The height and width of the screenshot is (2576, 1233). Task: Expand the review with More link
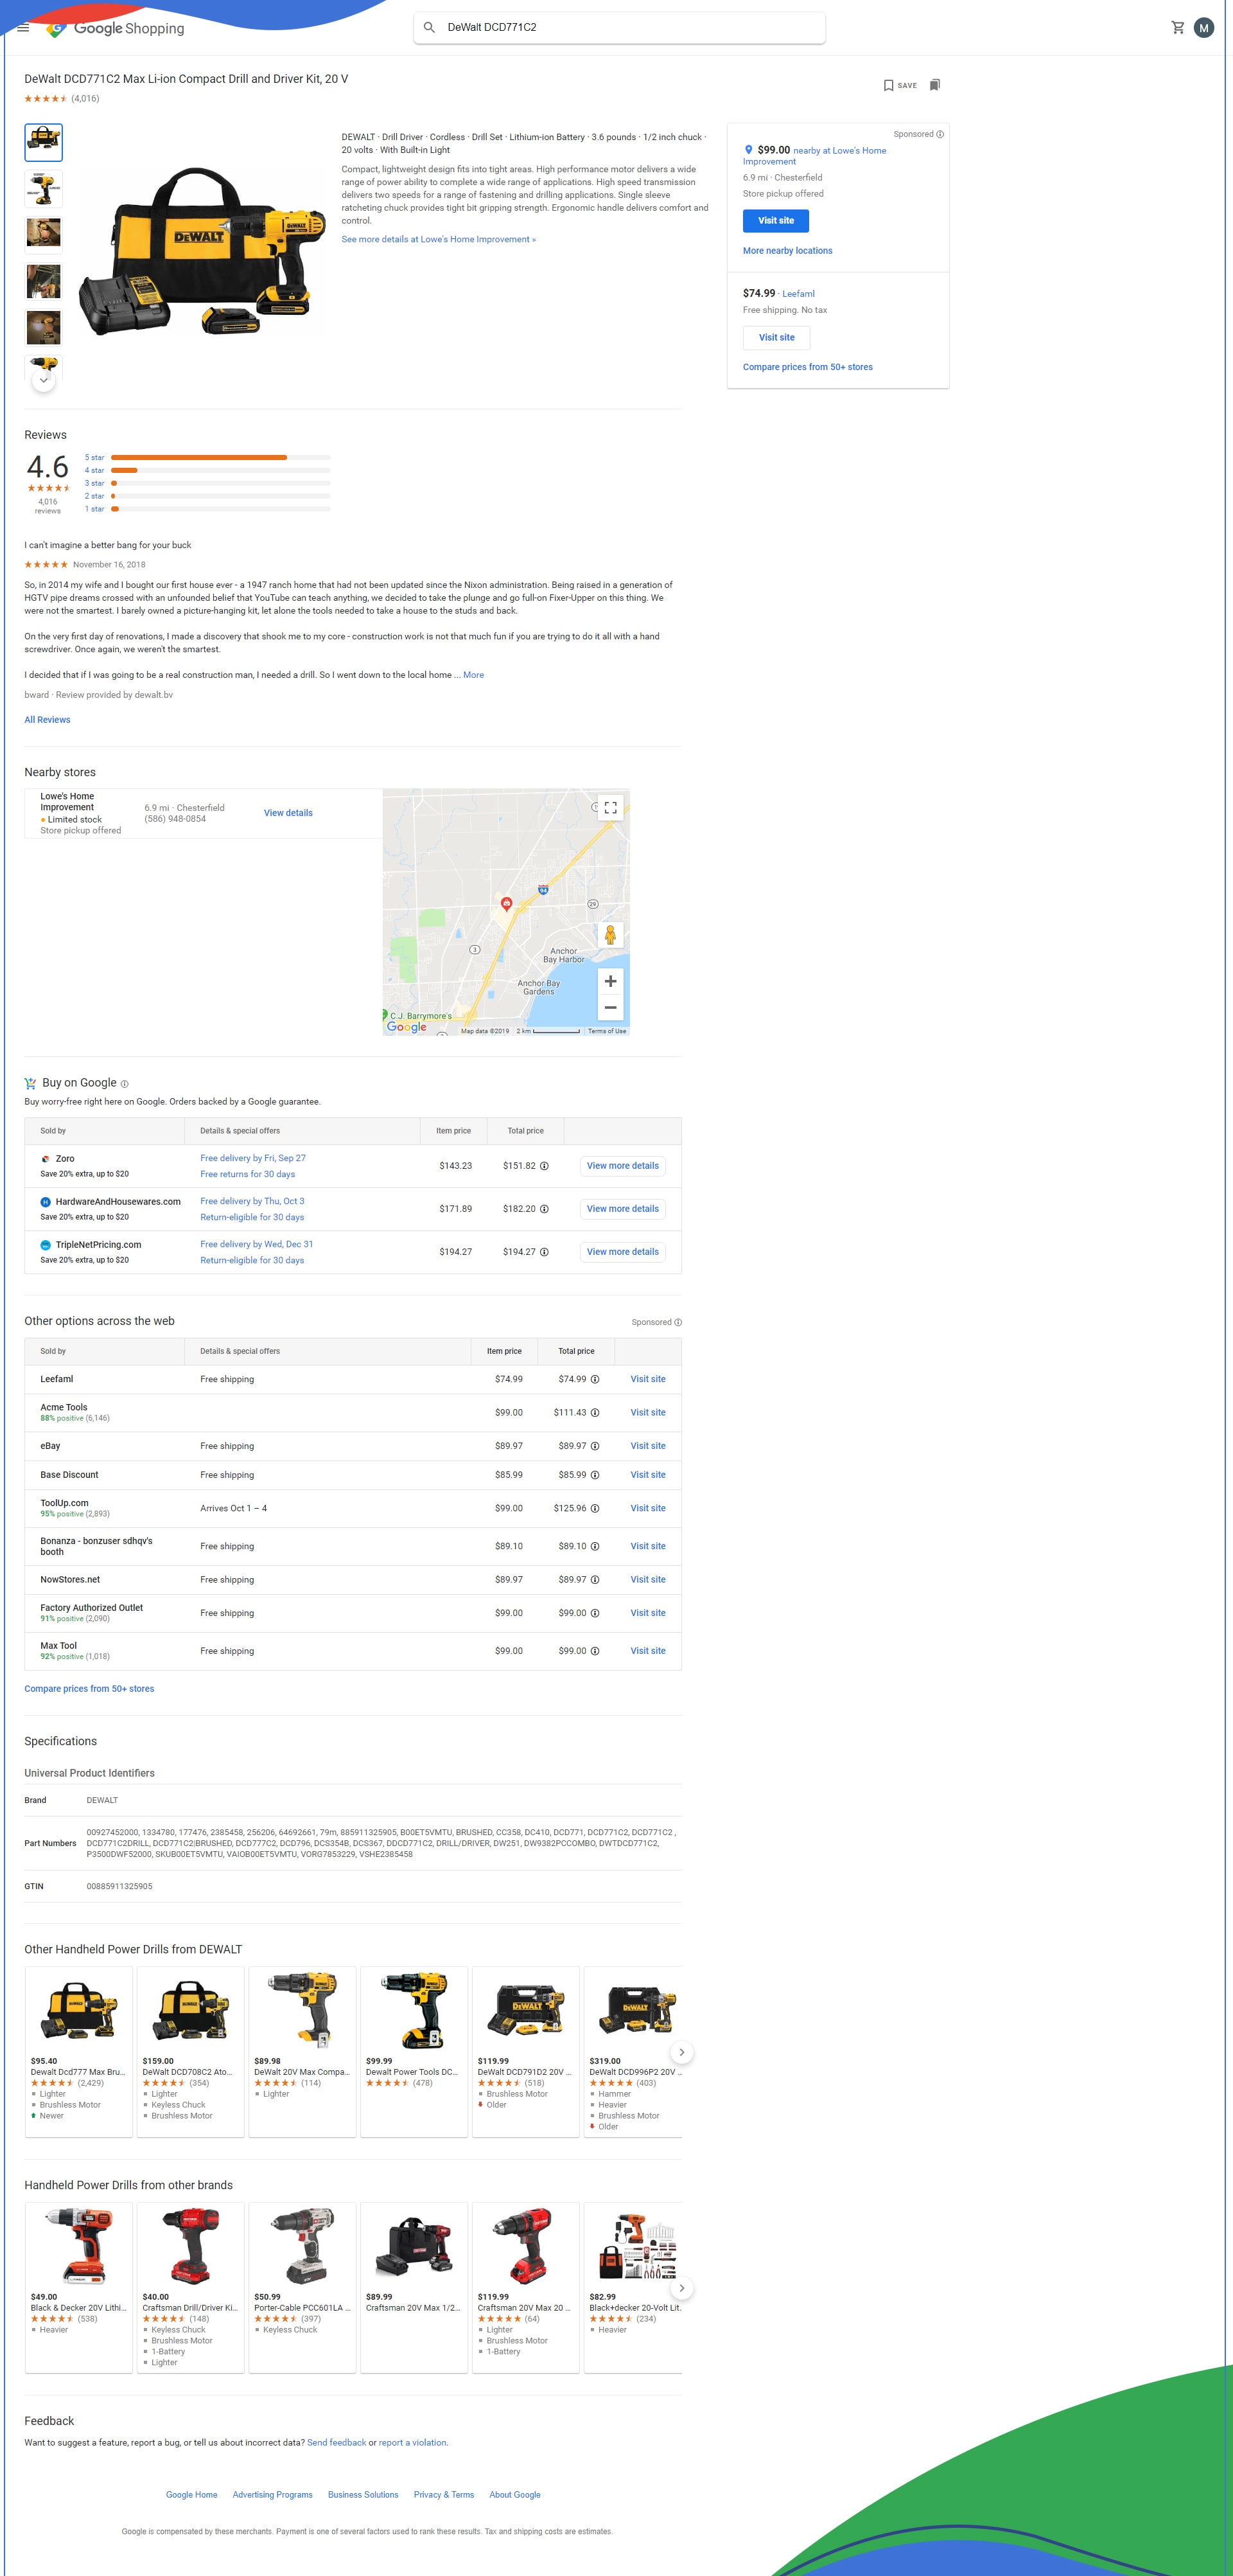474,675
